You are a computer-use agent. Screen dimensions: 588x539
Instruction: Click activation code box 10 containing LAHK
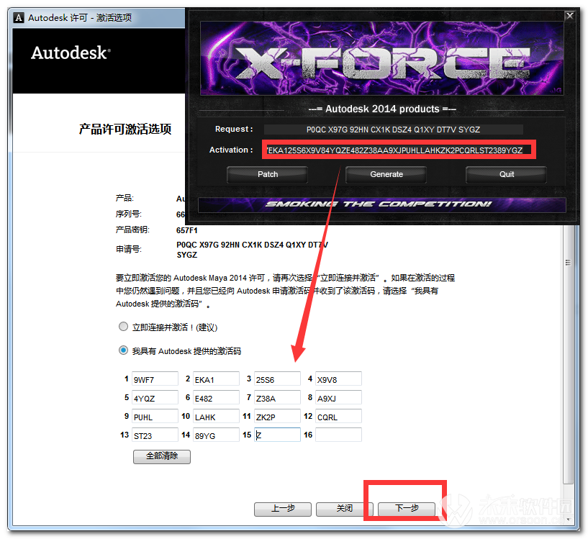[216, 417]
